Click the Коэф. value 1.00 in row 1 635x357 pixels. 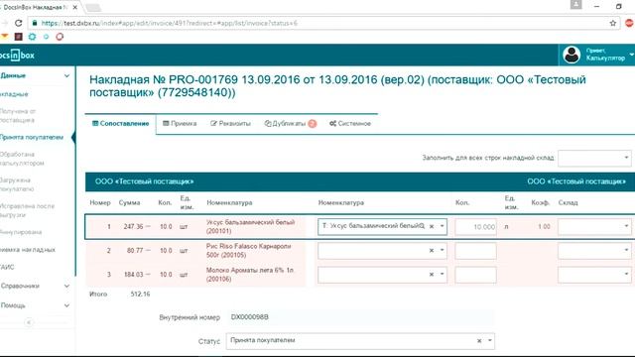[x=544, y=227]
